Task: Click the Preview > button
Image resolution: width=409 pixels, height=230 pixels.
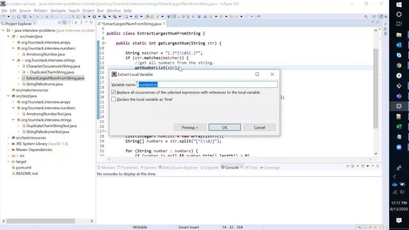Action: (190, 128)
